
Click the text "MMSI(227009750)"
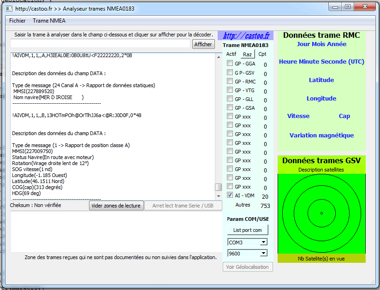pyautogui.click(x=32, y=151)
